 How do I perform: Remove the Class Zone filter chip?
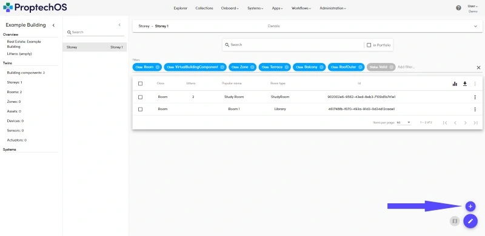(252, 67)
